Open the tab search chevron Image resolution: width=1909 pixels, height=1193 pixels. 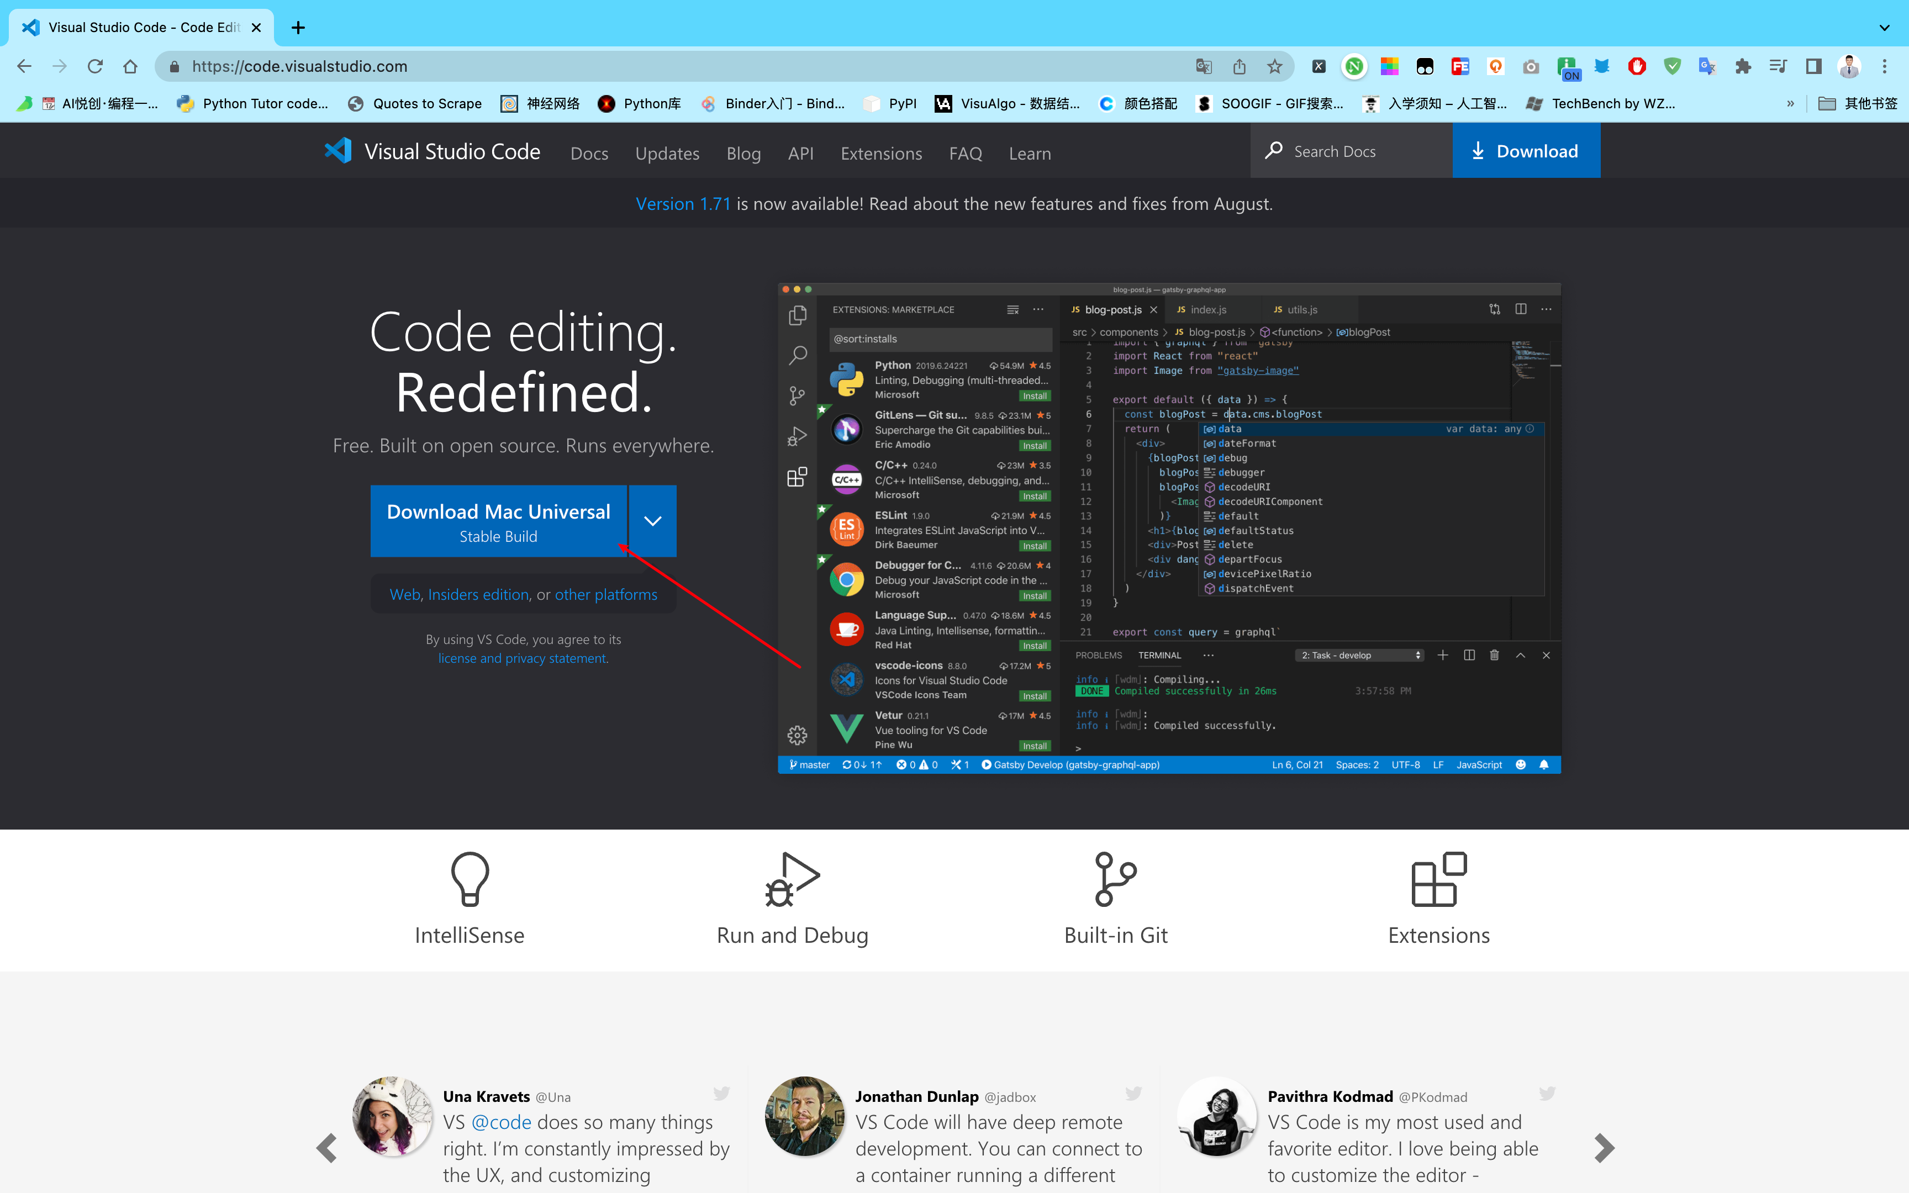coord(1885,28)
